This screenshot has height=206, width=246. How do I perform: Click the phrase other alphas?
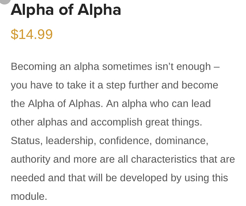(x=39, y=122)
